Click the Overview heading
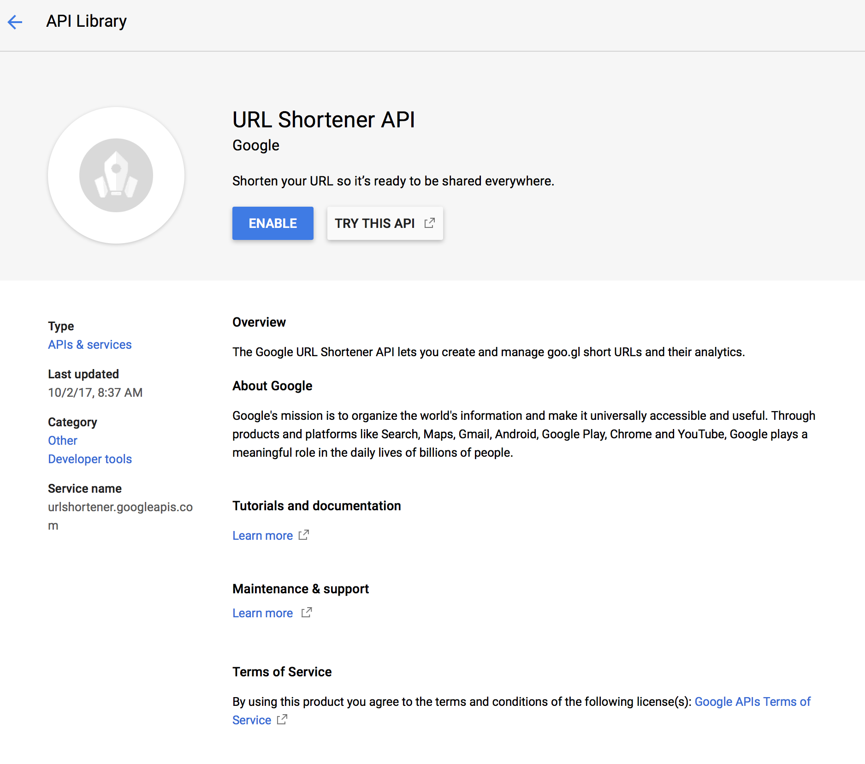This screenshot has width=865, height=764. click(x=259, y=322)
